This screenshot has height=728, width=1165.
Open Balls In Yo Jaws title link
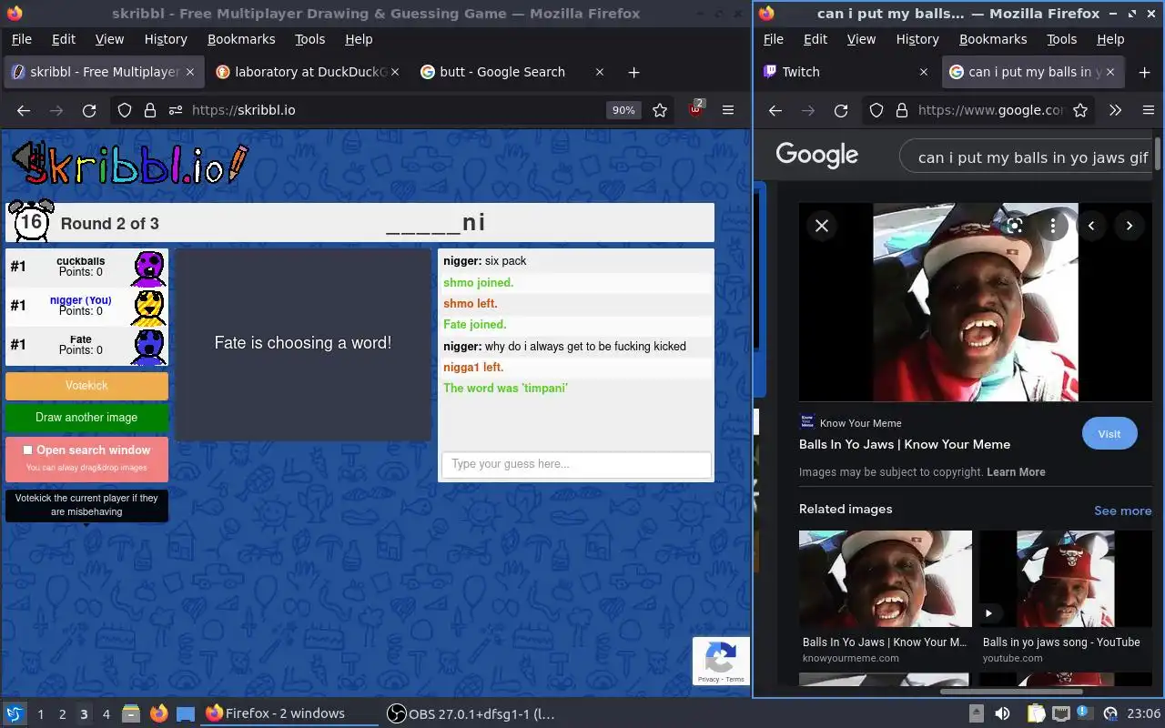905,444
